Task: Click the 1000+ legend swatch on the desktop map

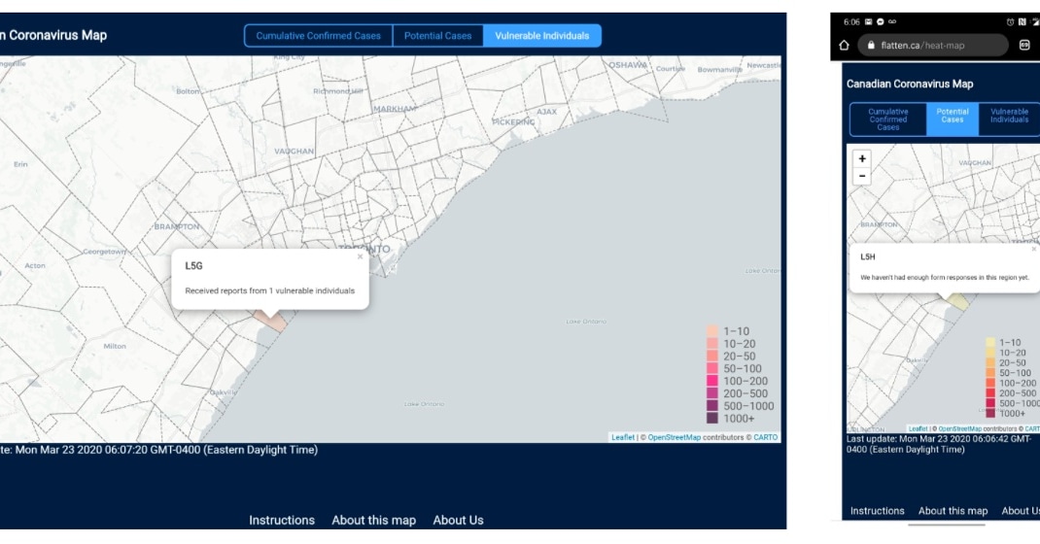Action: click(x=712, y=418)
